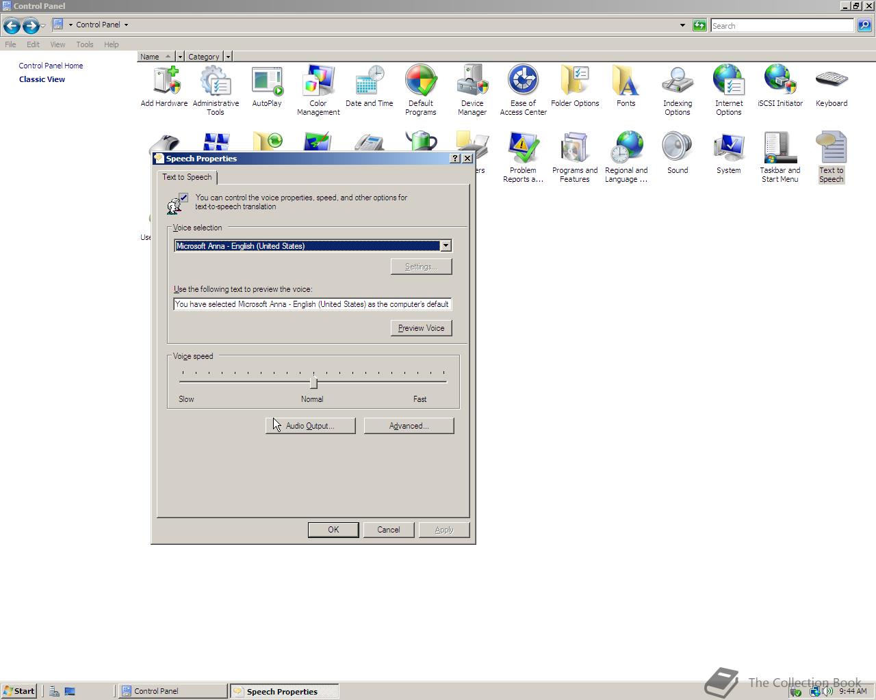Click the Category column header
Screen dimensions: 876x700
click(x=204, y=57)
